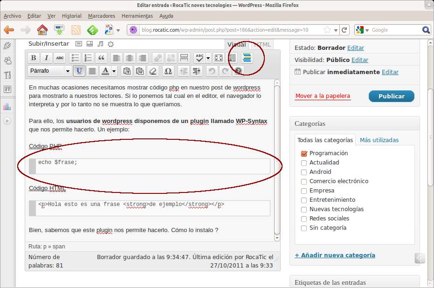Viewport: 434px width, 288px height.
Task: Remove link with the unlink icon
Action: 171,58
